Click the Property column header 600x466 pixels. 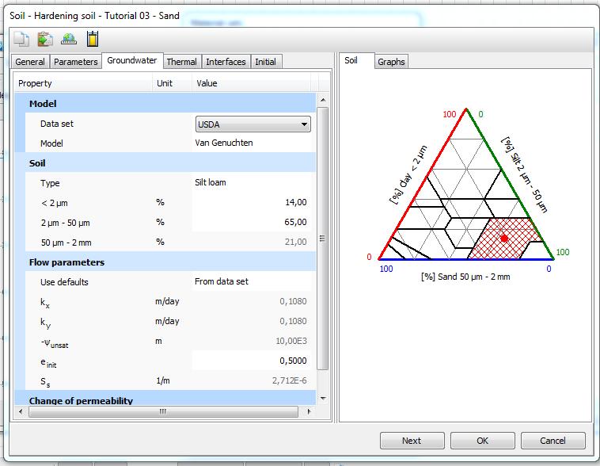[83, 83]
